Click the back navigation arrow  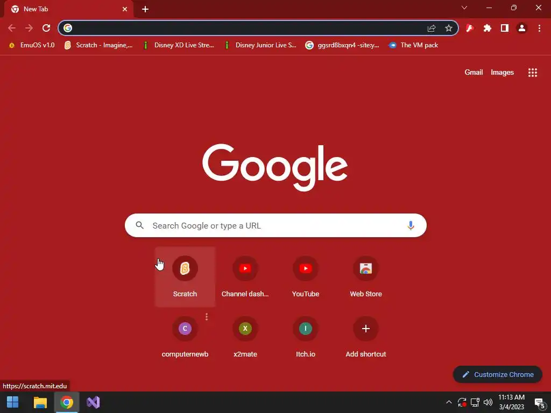coord(12,28)
